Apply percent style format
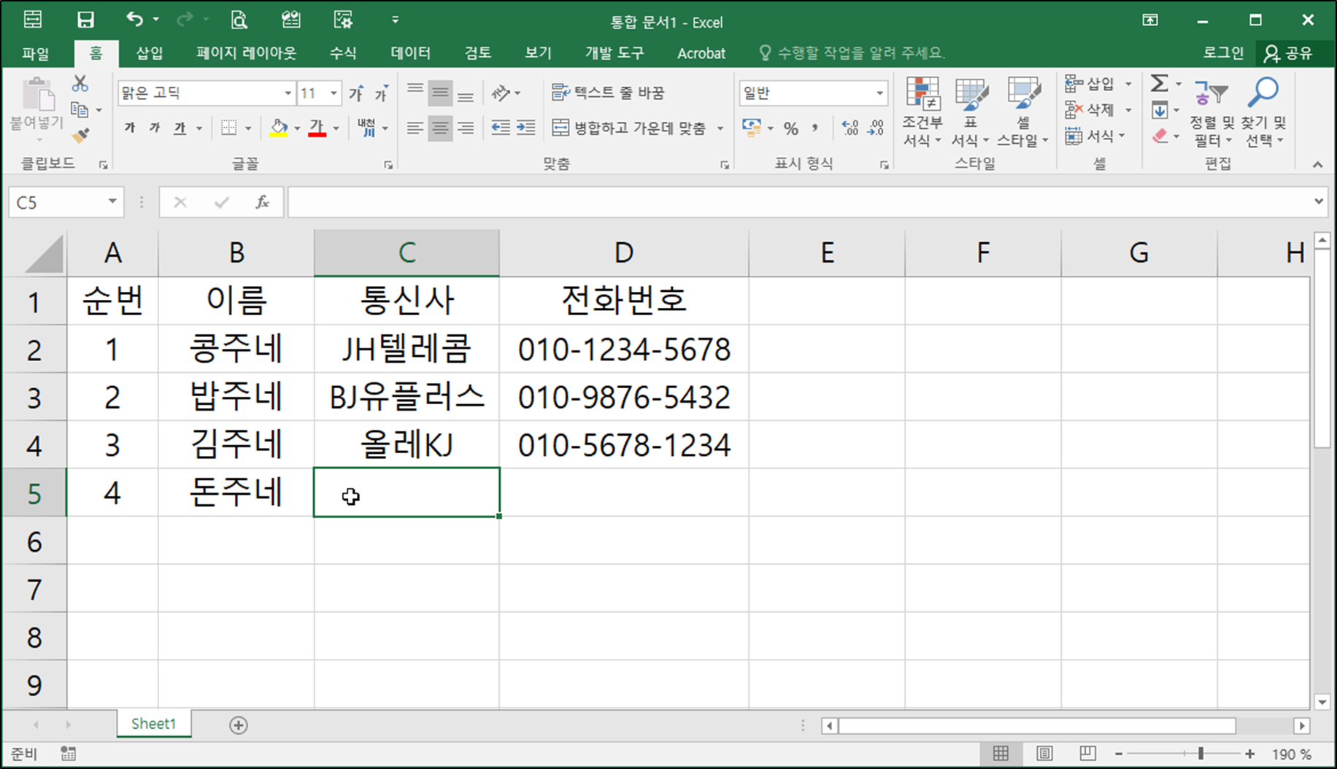 pos(791,128)
